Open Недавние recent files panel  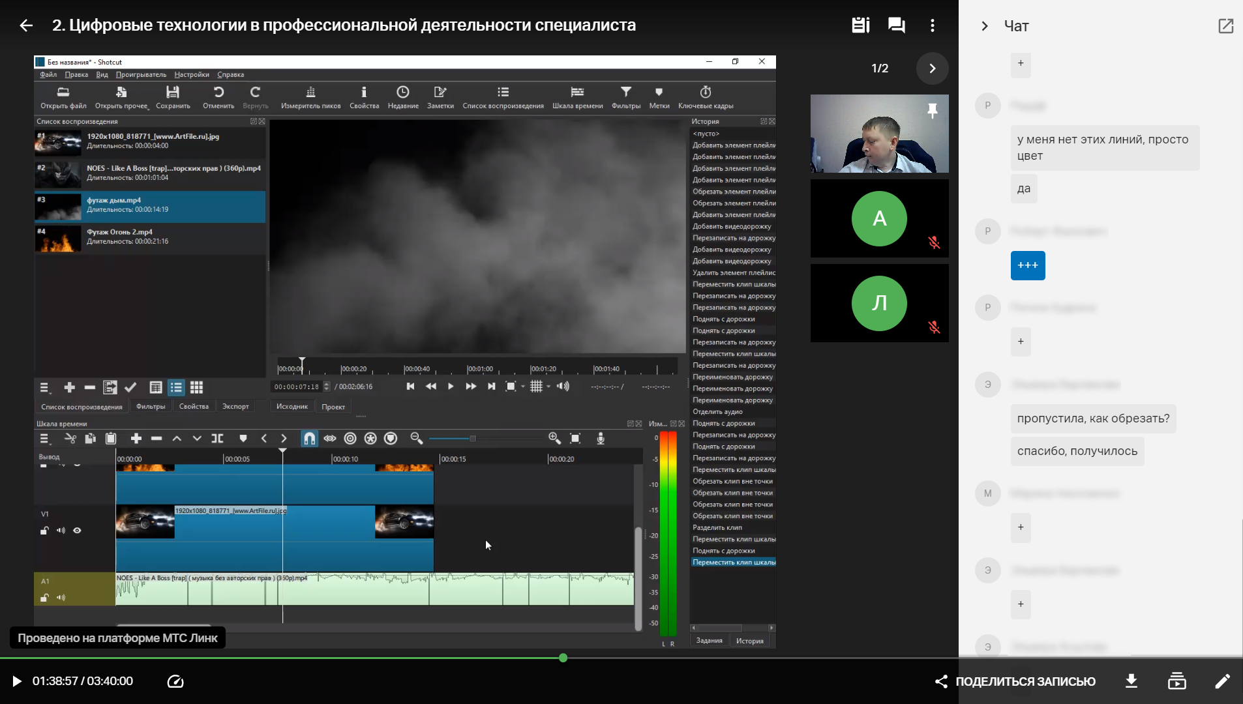coord(403,98)
